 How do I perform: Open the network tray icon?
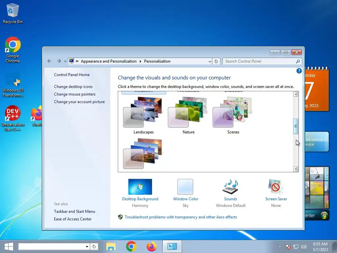[296, 247]
